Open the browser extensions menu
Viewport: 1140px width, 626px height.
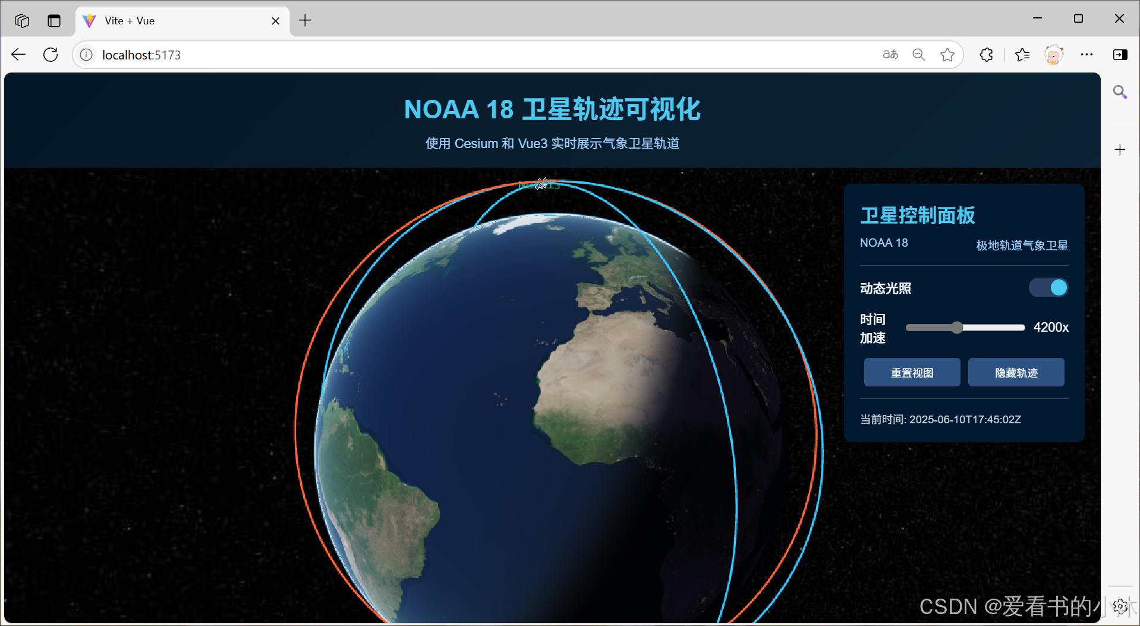coord(986,55)
